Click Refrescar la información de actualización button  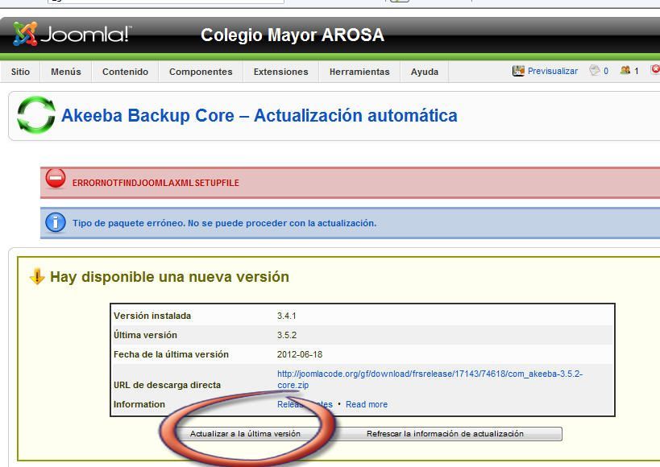click(445, 434)
